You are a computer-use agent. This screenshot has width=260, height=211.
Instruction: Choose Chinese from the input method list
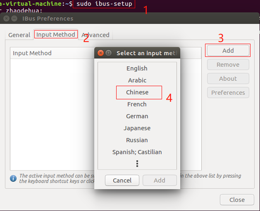point(137,92)
